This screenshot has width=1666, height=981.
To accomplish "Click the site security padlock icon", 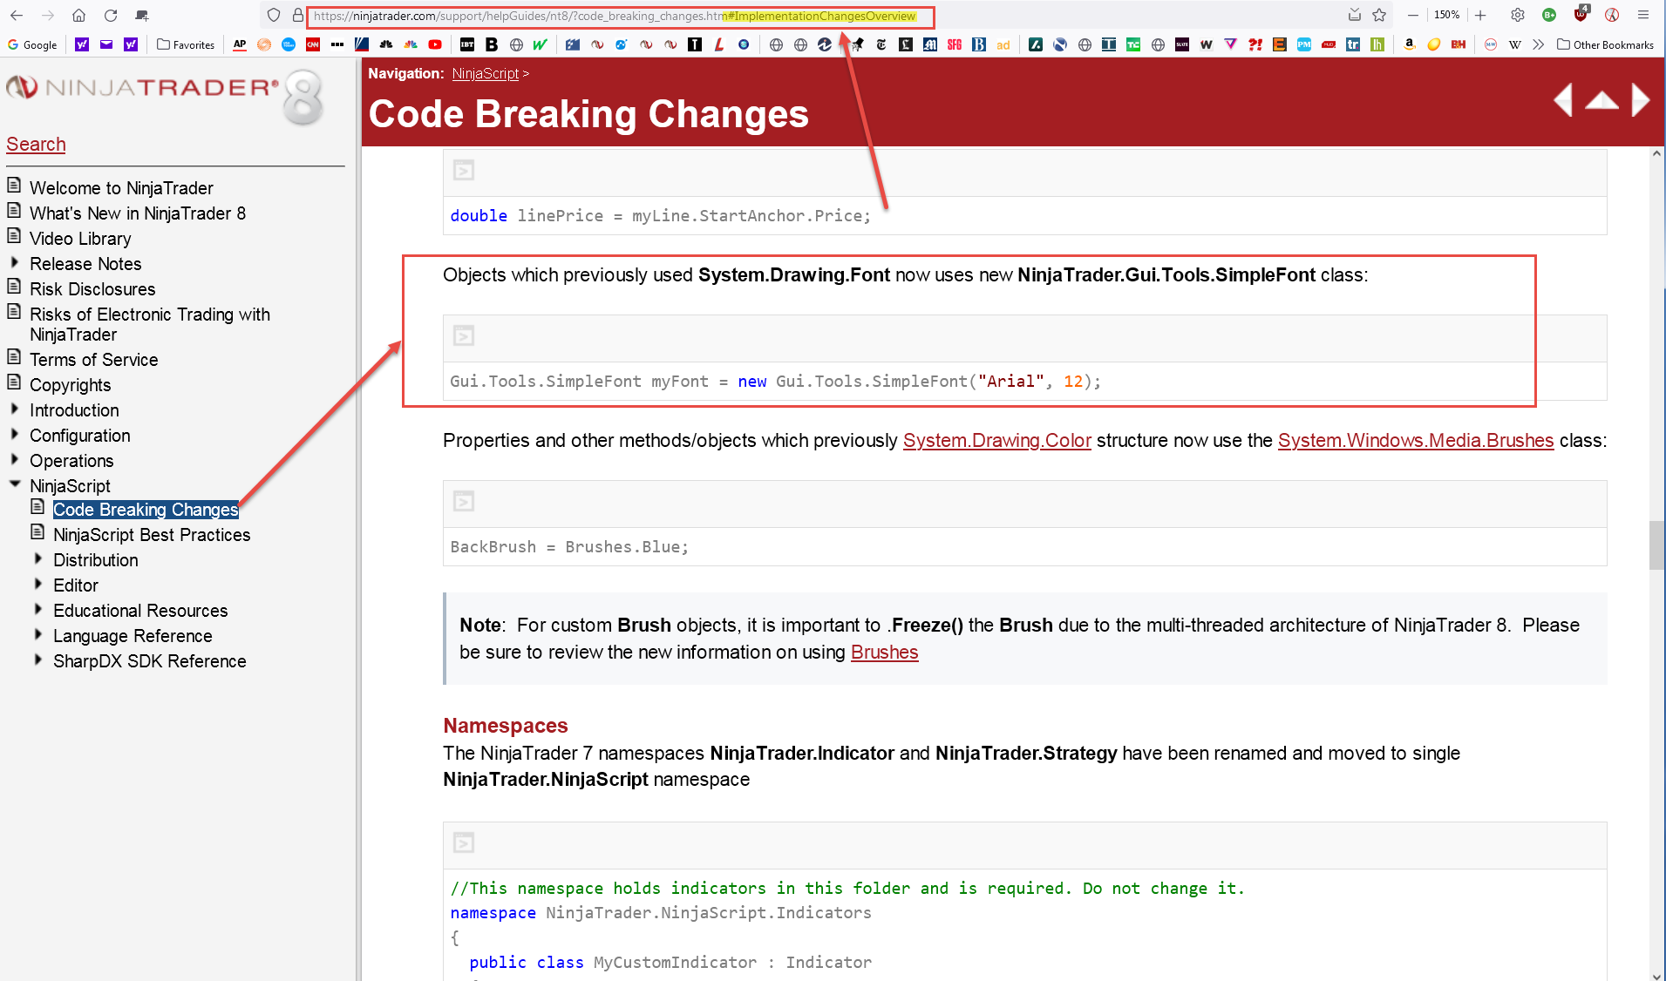I will [297, 16].
